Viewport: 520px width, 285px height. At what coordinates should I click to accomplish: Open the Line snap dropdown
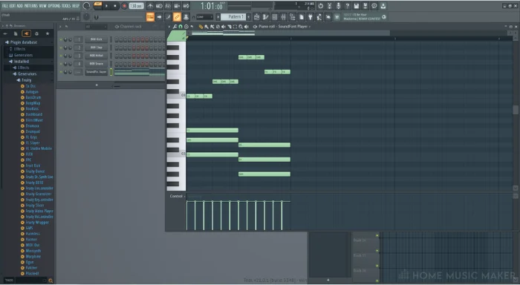tap(204, 17)
